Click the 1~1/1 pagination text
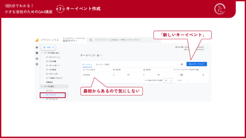Screen dimensions: 246x138 [x=179, y=81]
